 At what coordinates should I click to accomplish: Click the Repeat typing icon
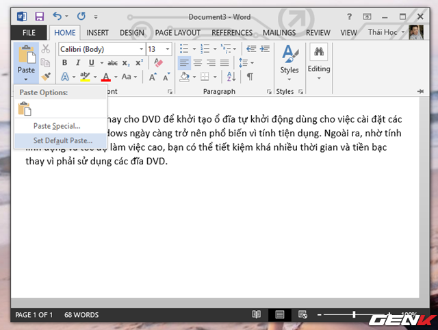[81, 16]
